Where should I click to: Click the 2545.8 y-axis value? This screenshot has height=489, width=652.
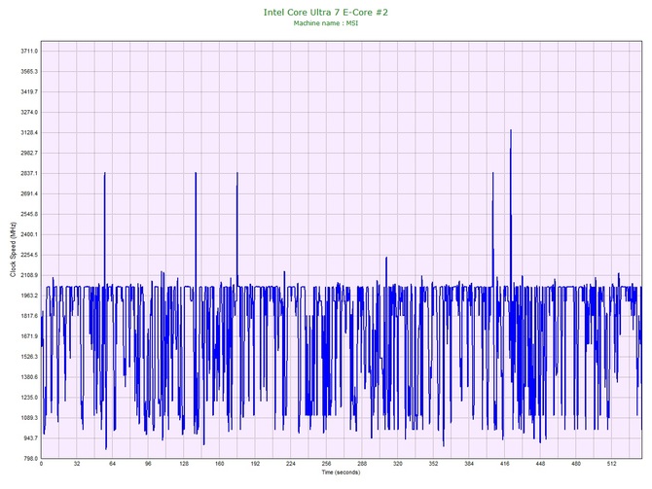29,214
